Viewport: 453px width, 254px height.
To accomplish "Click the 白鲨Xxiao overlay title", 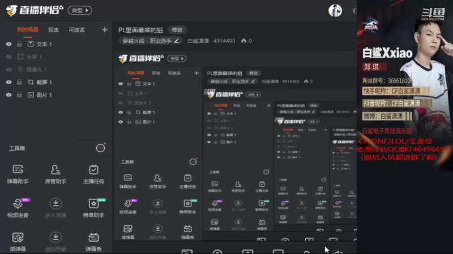I will point(387,53).
